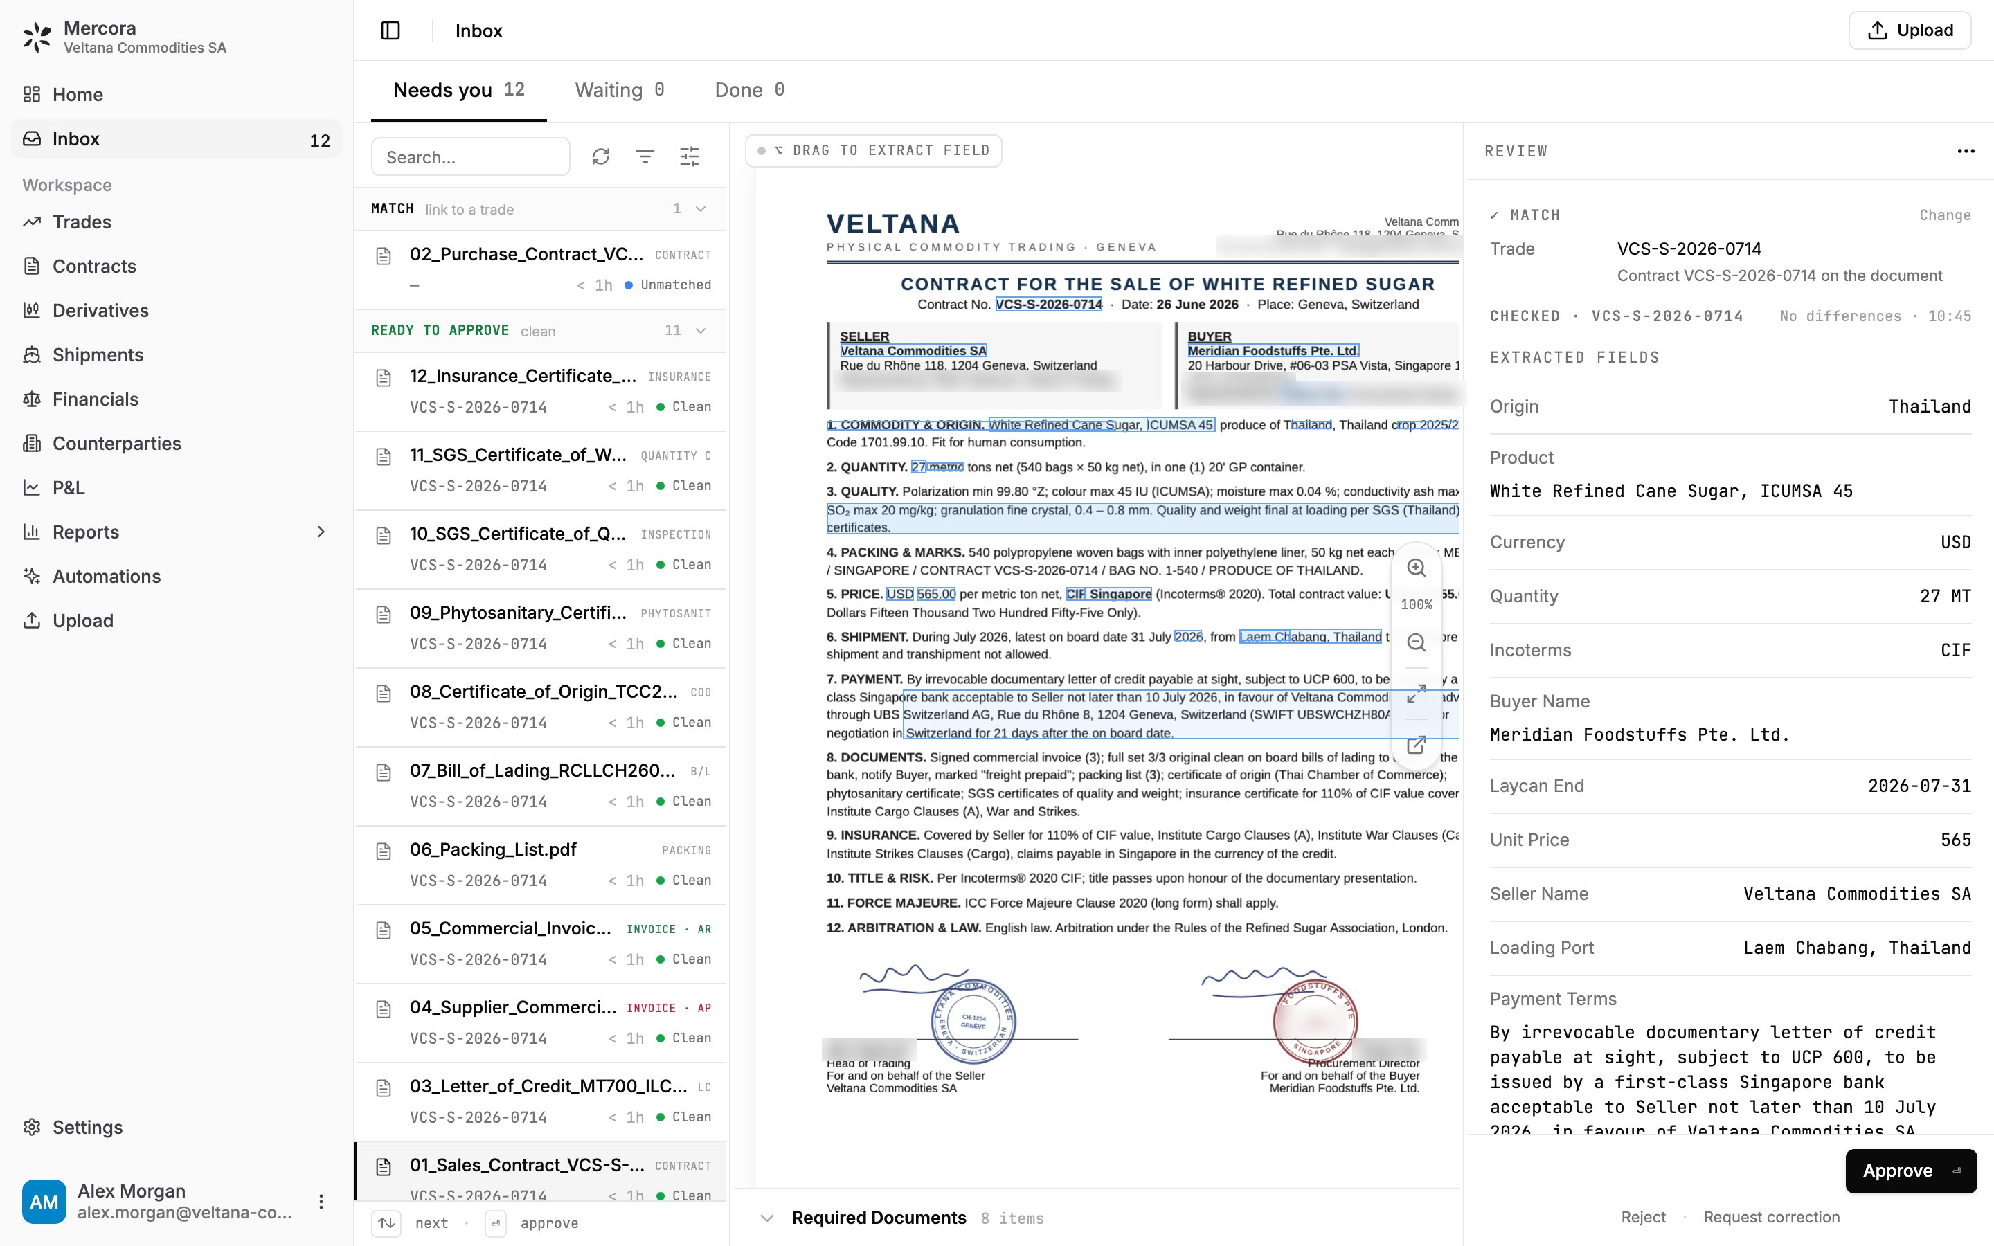1994x1246 pixels.
Task: Open the Review panel more options menu
Action: 1966,151
